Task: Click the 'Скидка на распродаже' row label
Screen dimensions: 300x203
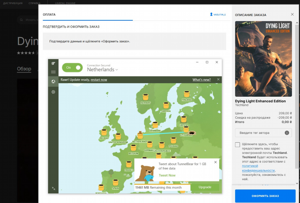Action: [252, 117]
